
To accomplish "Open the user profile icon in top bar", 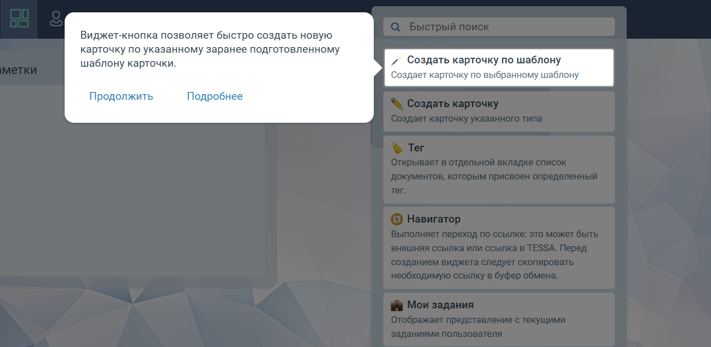I will [56, 18].
